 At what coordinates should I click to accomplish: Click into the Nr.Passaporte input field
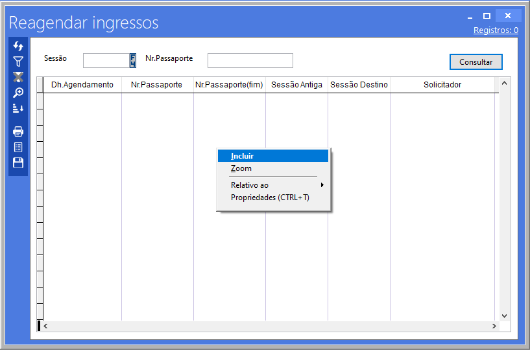pos(250,60)
